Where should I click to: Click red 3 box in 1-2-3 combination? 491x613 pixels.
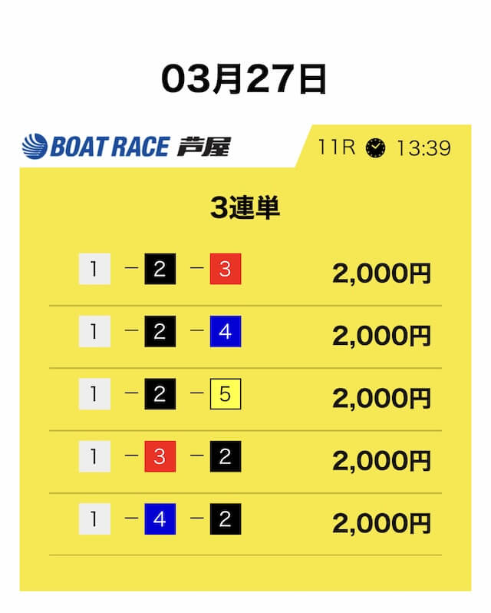[x=226, y=270]
